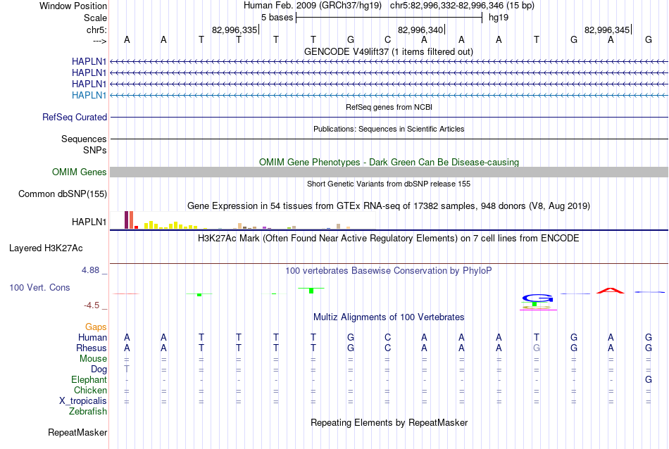This screenshot has height=449, width=669.
Task: Select the "Human" alignment row label
Action: (x=92, y=337)
